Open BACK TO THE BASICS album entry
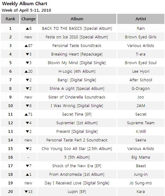The image size is (165, 196). (77, 28)
